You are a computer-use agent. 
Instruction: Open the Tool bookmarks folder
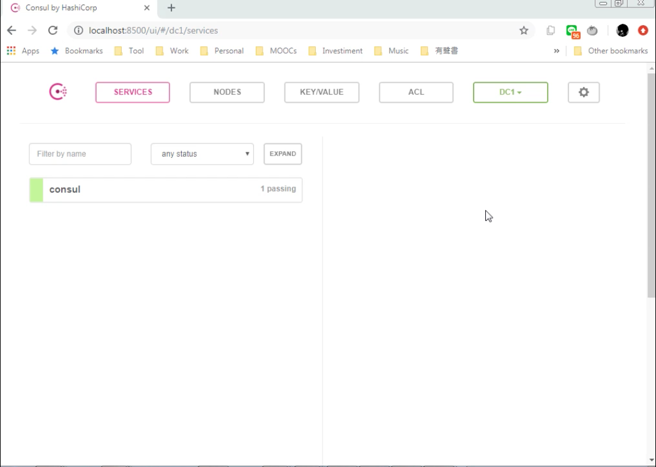coord(129,51)
